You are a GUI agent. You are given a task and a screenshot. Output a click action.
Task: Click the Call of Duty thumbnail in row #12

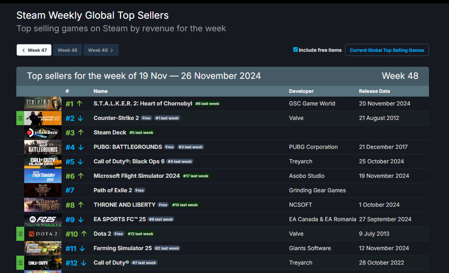pos(43,263)
